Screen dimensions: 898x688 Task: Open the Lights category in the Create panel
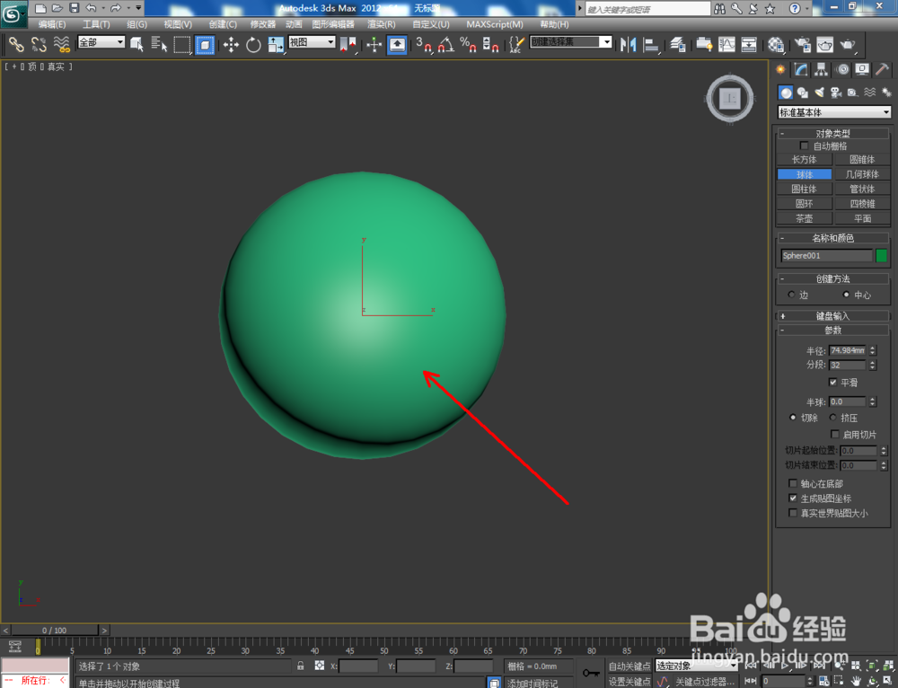coord(821,93)
